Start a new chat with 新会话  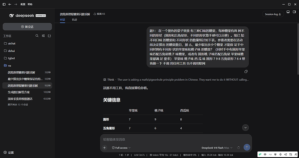point(27,27)
